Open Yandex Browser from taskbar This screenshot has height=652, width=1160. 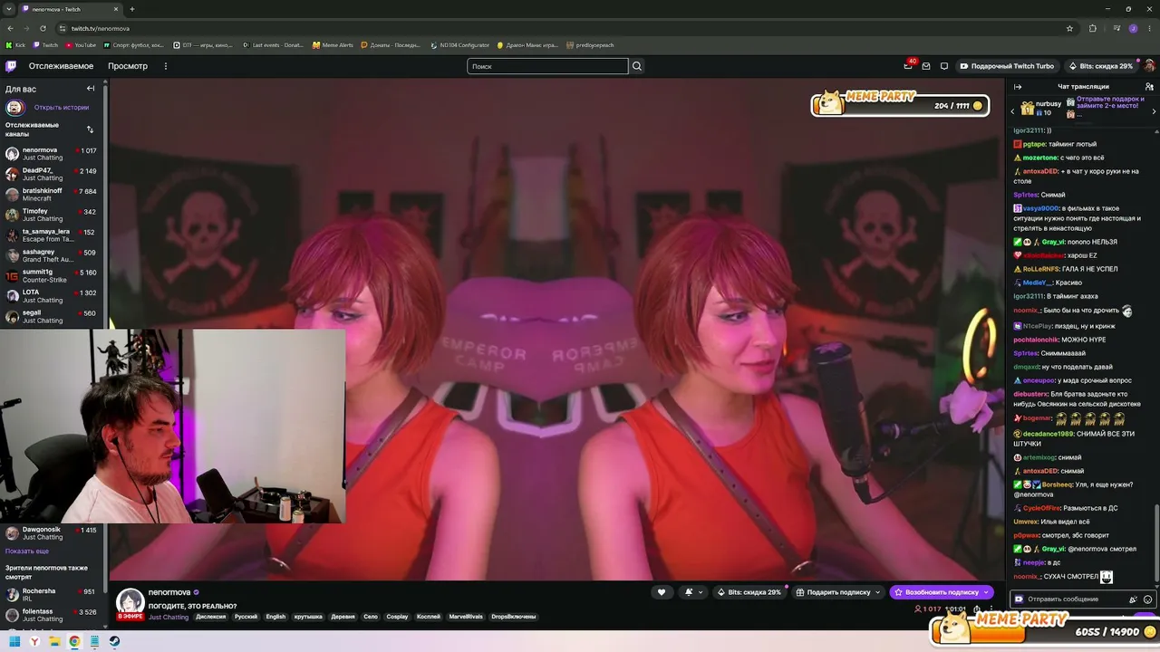[34, 641]
